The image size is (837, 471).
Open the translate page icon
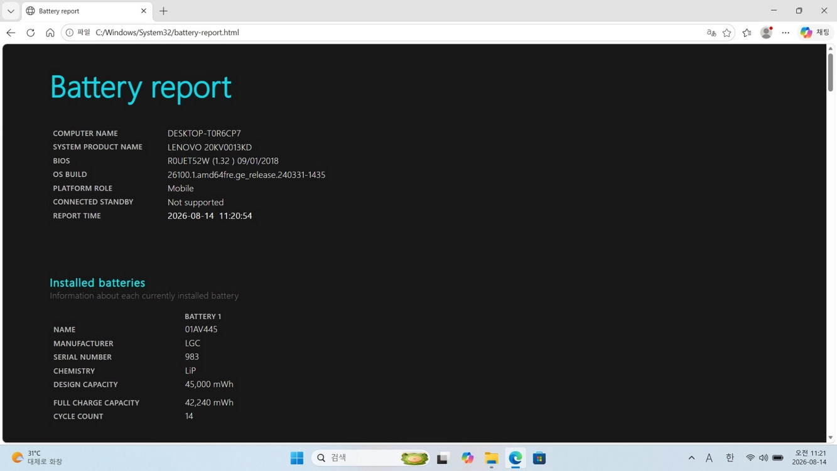[x=711, y=33]
